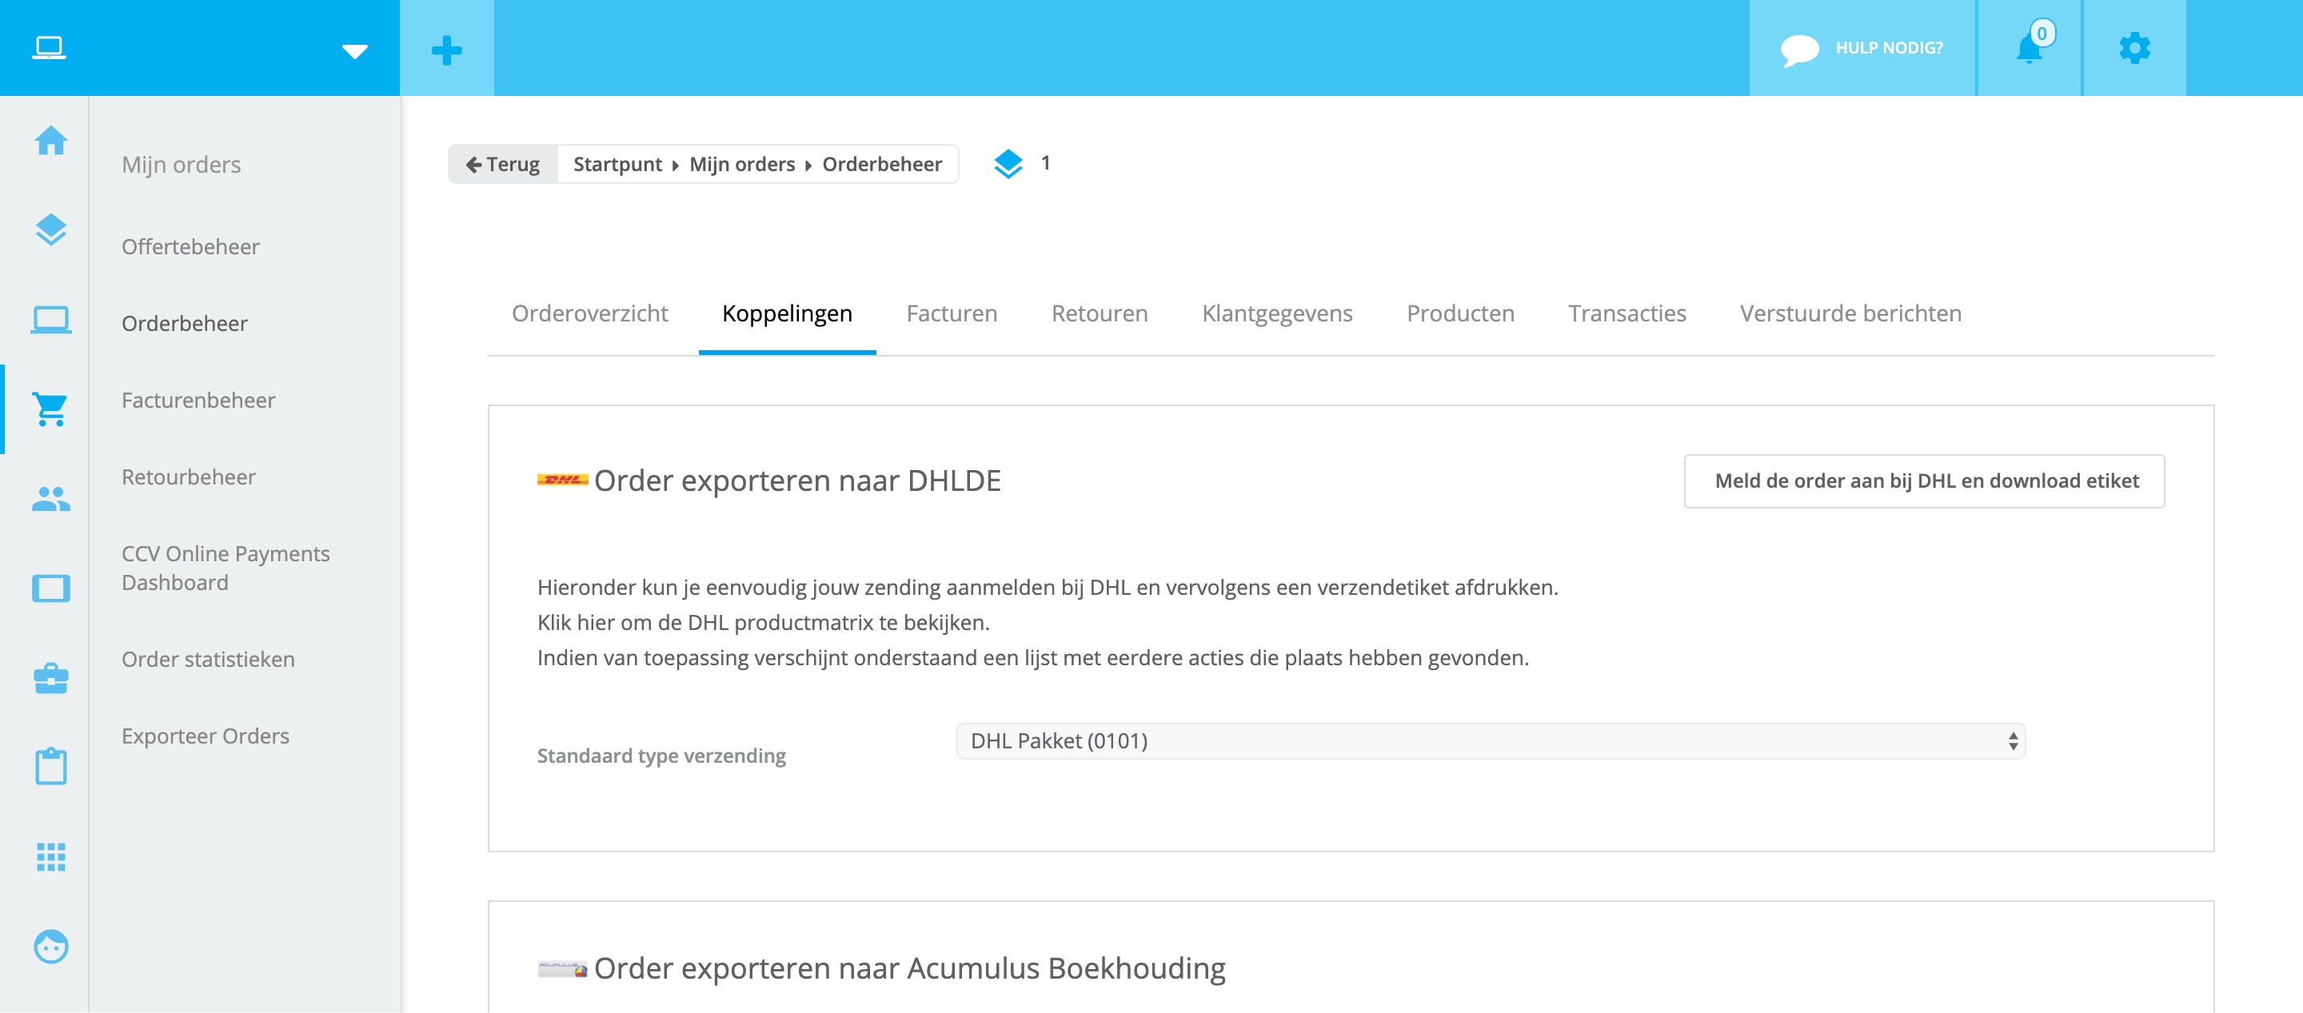The image size is (2303, 1013).
Task: Open Facturenbeheer in side menu
Action: point(198,401)
